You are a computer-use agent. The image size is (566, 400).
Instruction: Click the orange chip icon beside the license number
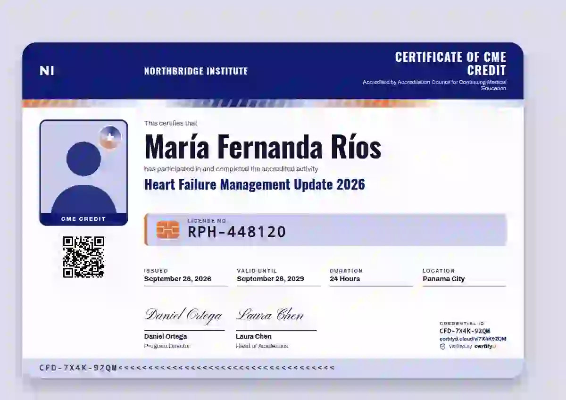click(167, 230)
